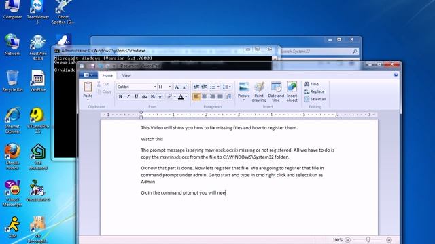Insert Date and time
The height and width of the screenshot is (244, 435).
[276, 92]
